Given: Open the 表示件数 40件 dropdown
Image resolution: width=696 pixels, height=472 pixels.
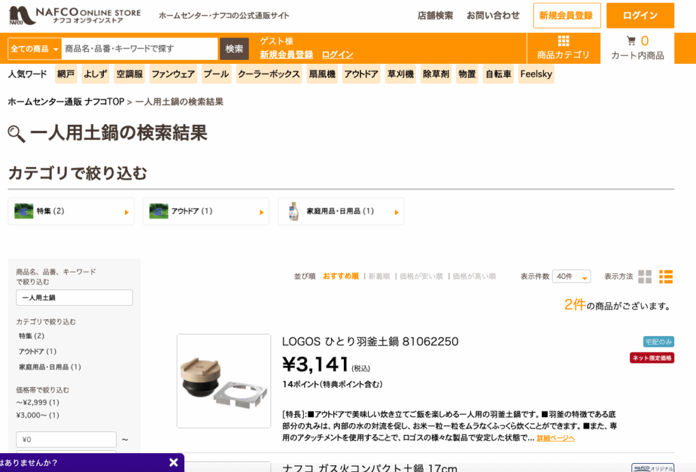Looking at the screenshot, I should (x=571, y=276).
